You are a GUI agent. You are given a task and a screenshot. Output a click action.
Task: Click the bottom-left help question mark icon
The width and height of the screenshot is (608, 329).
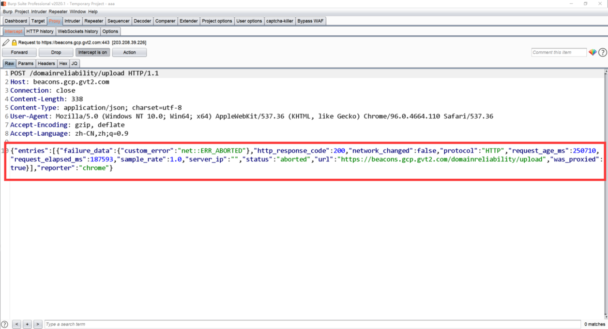[4, 324]
